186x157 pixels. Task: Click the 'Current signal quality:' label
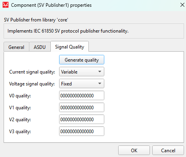tap(32, 72)
